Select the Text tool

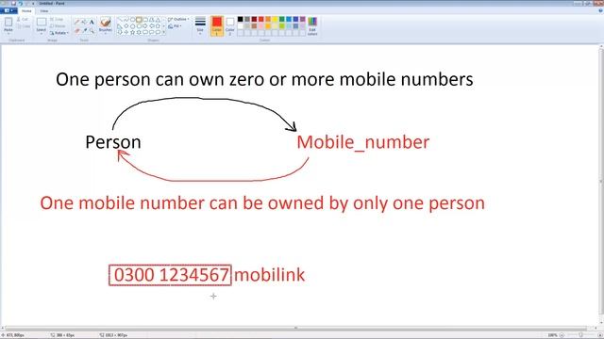[92, 22]
